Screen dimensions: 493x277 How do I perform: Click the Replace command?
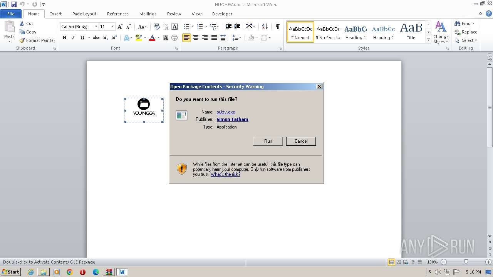(466, 32)
